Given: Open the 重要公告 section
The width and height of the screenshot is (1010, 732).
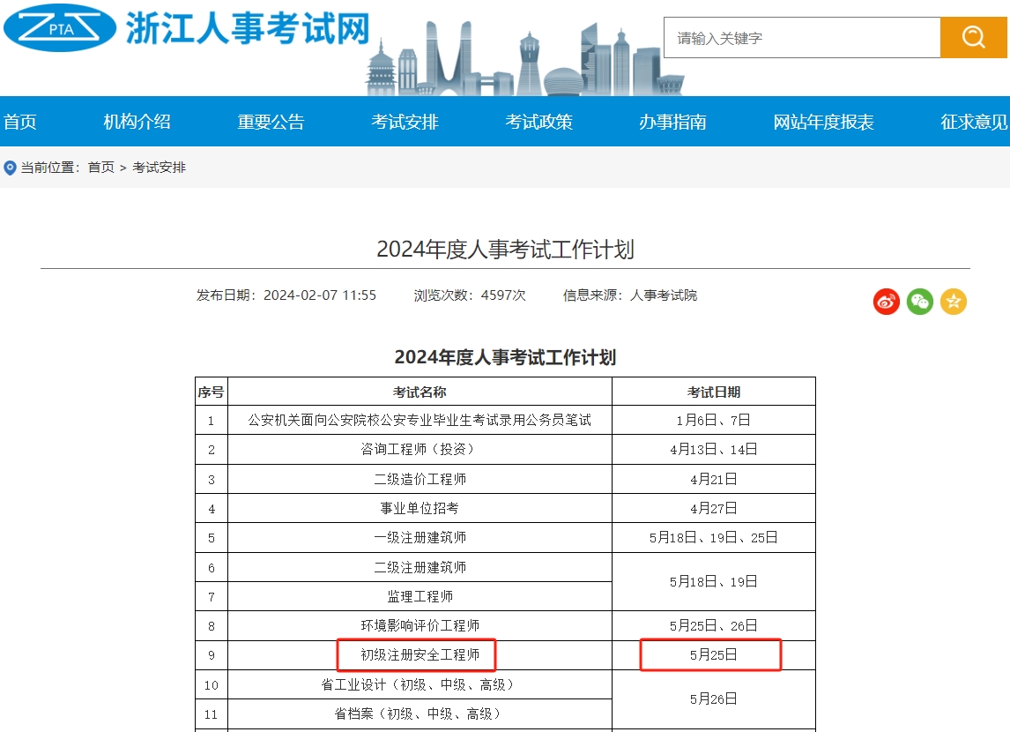Looking at the screenshot, I should pyautogui.click(x=270, y=122).
